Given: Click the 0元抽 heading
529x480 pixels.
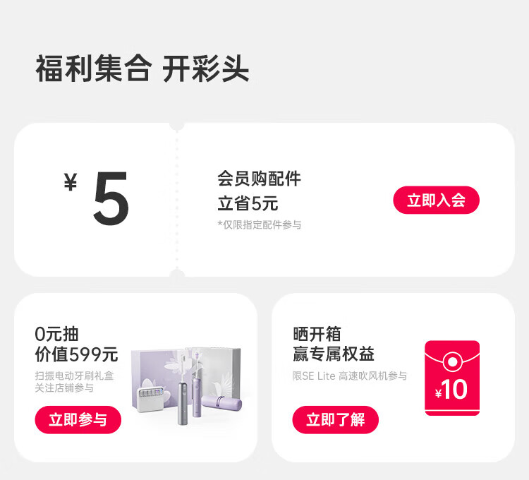Looking at the screenshot, I should tap(56, 333).
